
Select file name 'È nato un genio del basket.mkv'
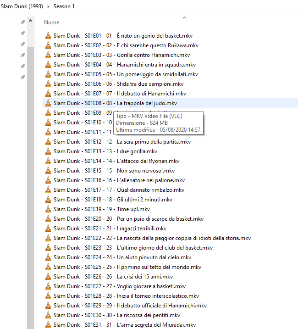coord(155,36)
